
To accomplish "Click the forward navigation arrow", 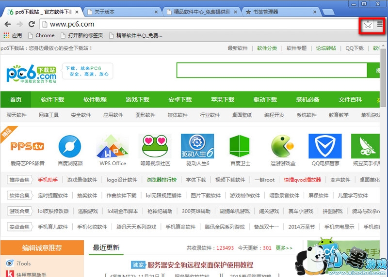I will click(19, 24).
